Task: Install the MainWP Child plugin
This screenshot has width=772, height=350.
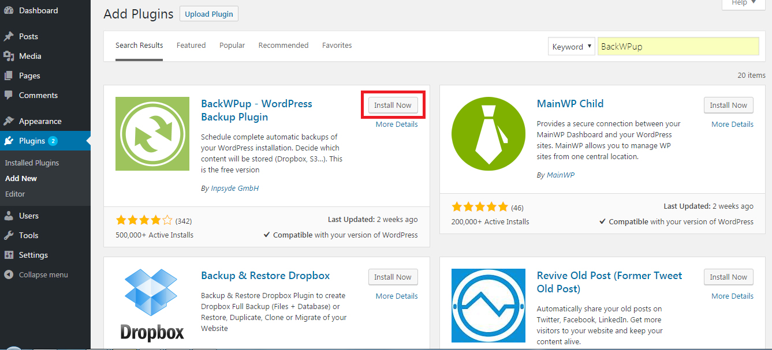Action: point(729,106)
